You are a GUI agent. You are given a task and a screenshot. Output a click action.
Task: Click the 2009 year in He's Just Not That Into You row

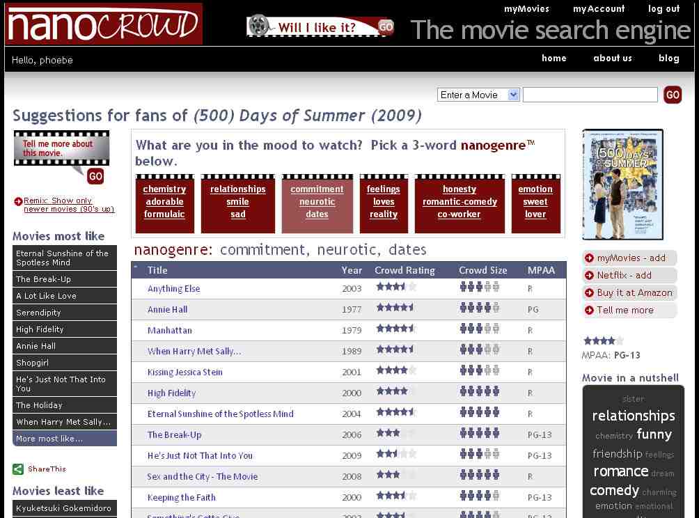point(352,455)
